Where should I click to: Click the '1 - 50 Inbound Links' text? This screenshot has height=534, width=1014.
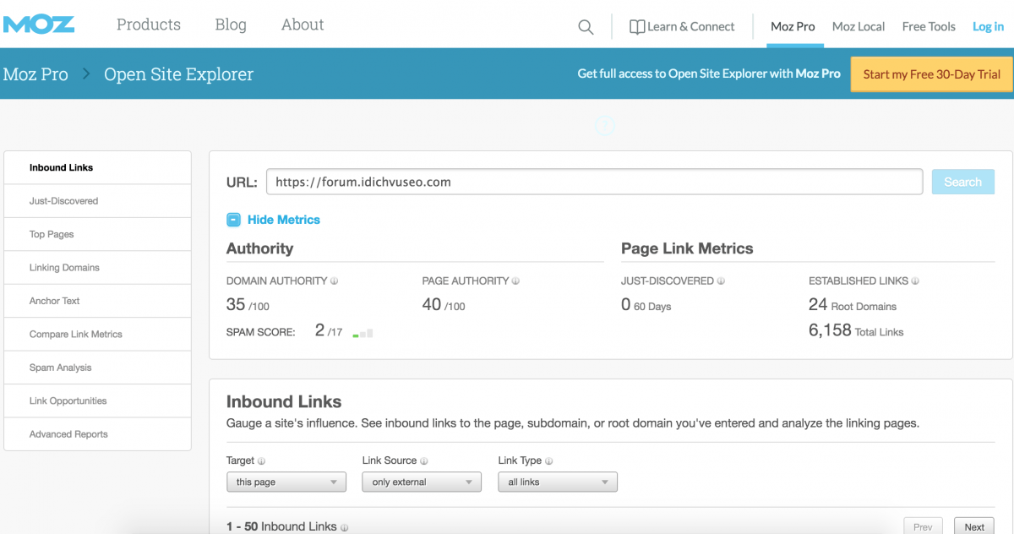(x=281, y=526)
